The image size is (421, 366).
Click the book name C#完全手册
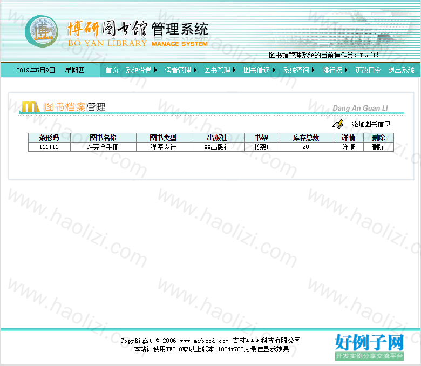[103, 147]
